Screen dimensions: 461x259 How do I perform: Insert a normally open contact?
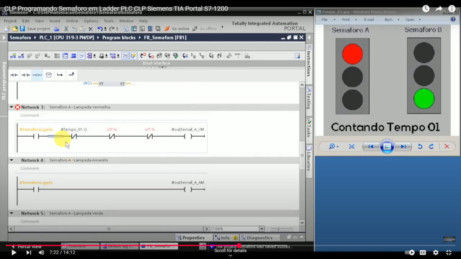tap(14, 75)
